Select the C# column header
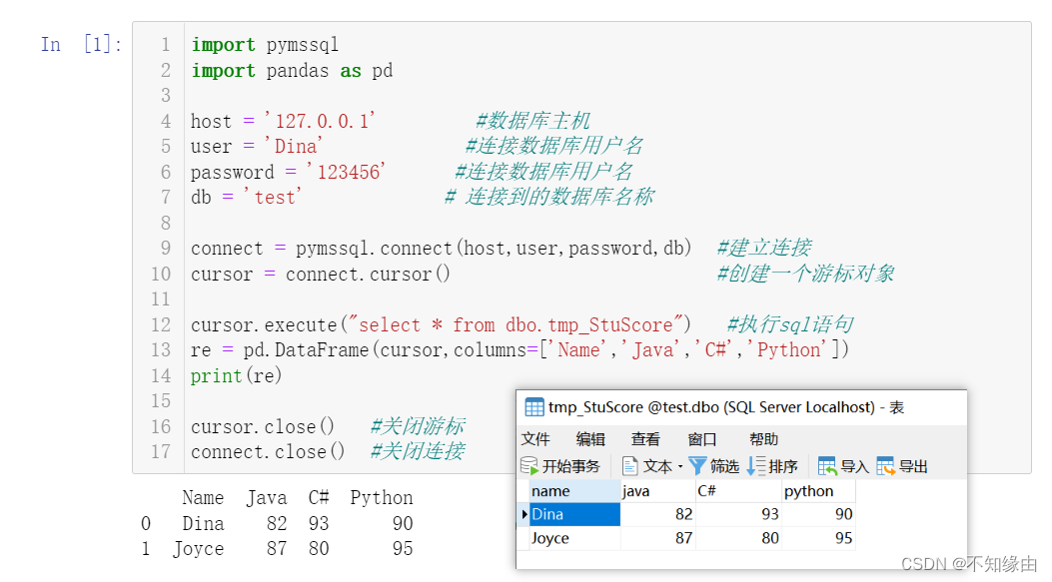The width and height of the screenshot is (1052, 582). point(737,491)
